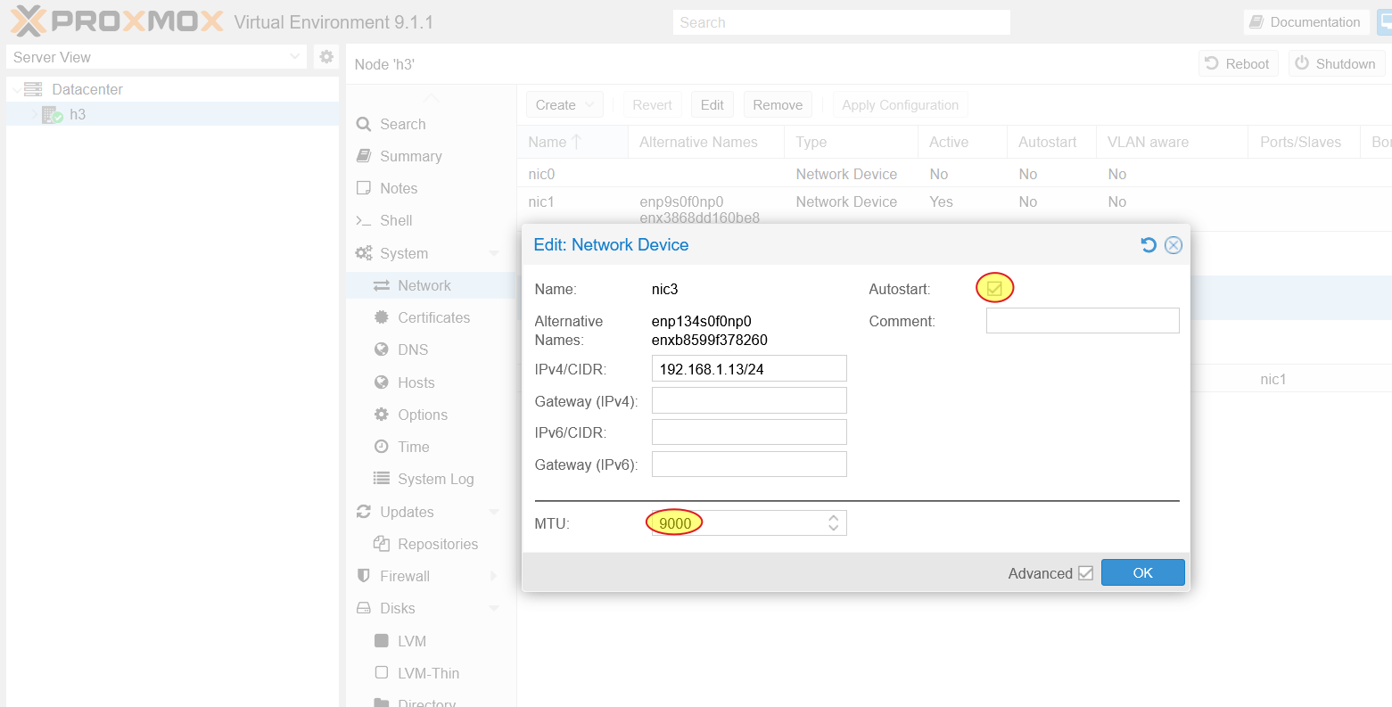Click the IPv4/CIDR input field
1392x707 pixels.
coord(749,368)
